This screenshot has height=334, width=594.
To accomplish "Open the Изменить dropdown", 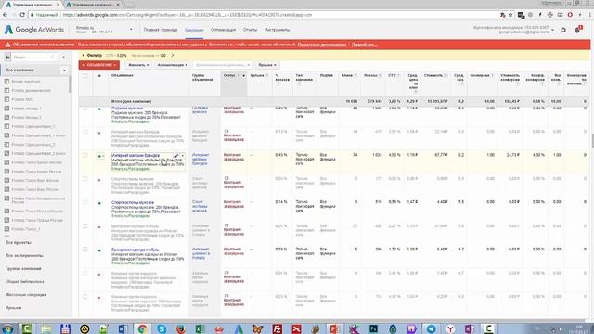I will pos(138,65).
